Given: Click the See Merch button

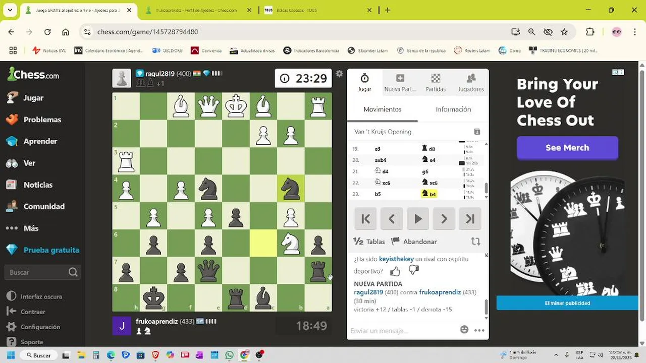Looking at the screenshot, I should tap(567, 148).
